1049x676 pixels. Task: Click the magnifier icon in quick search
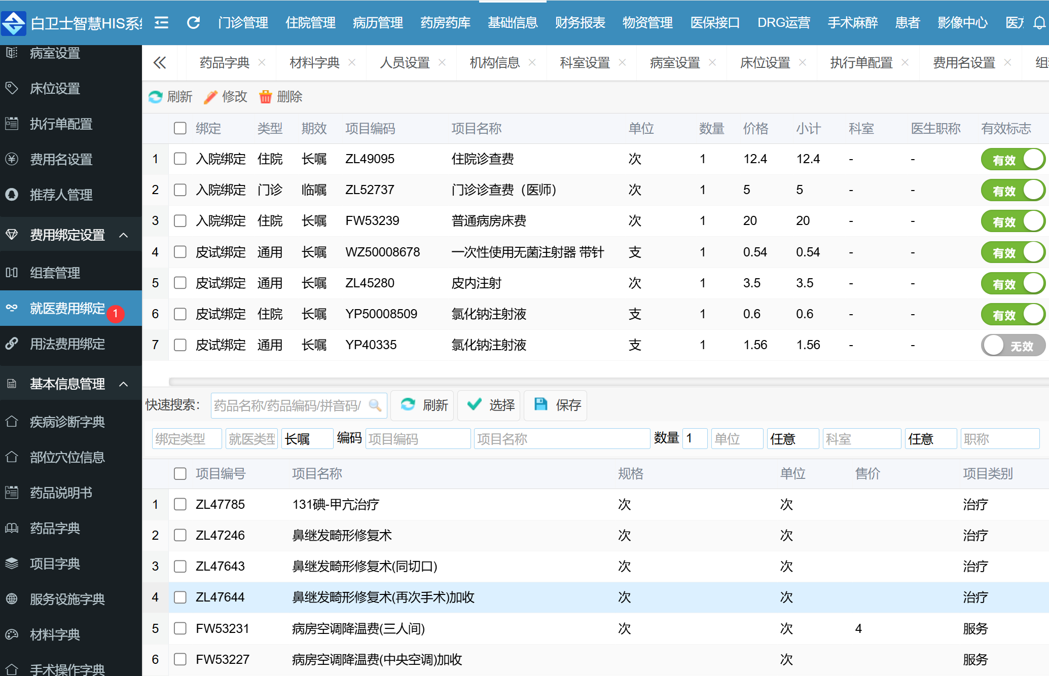pos(375,405)
